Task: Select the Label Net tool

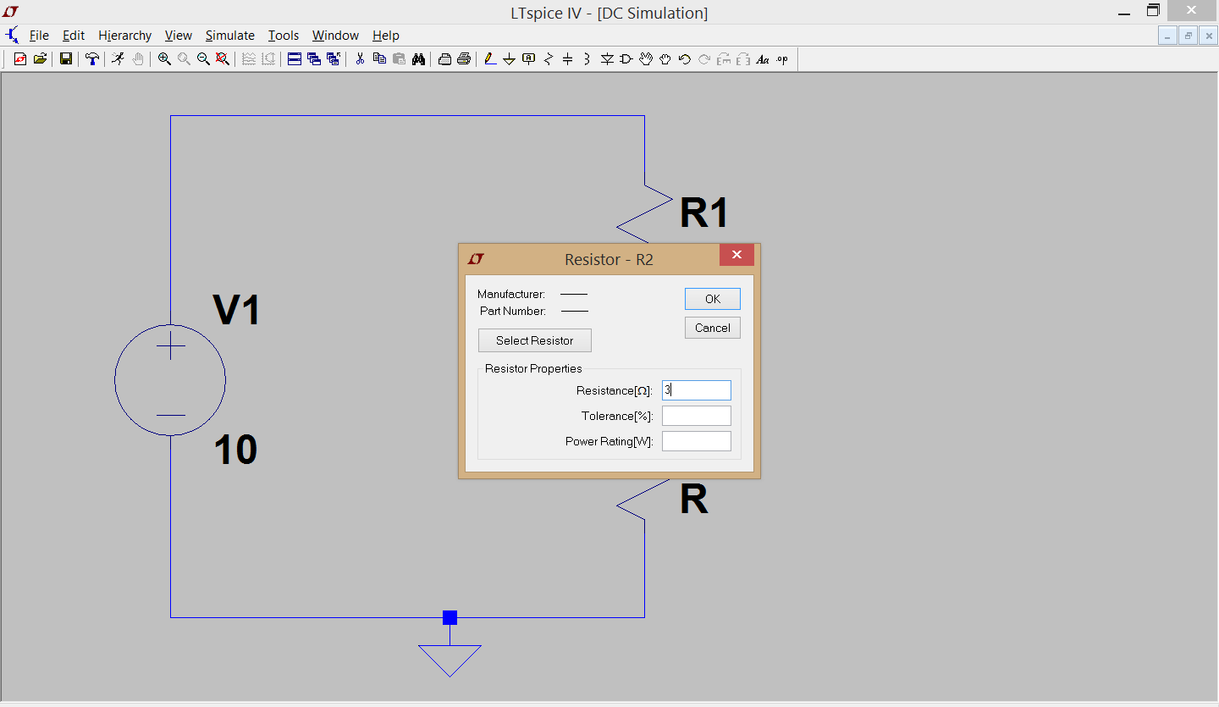Action: coord(529,59)
